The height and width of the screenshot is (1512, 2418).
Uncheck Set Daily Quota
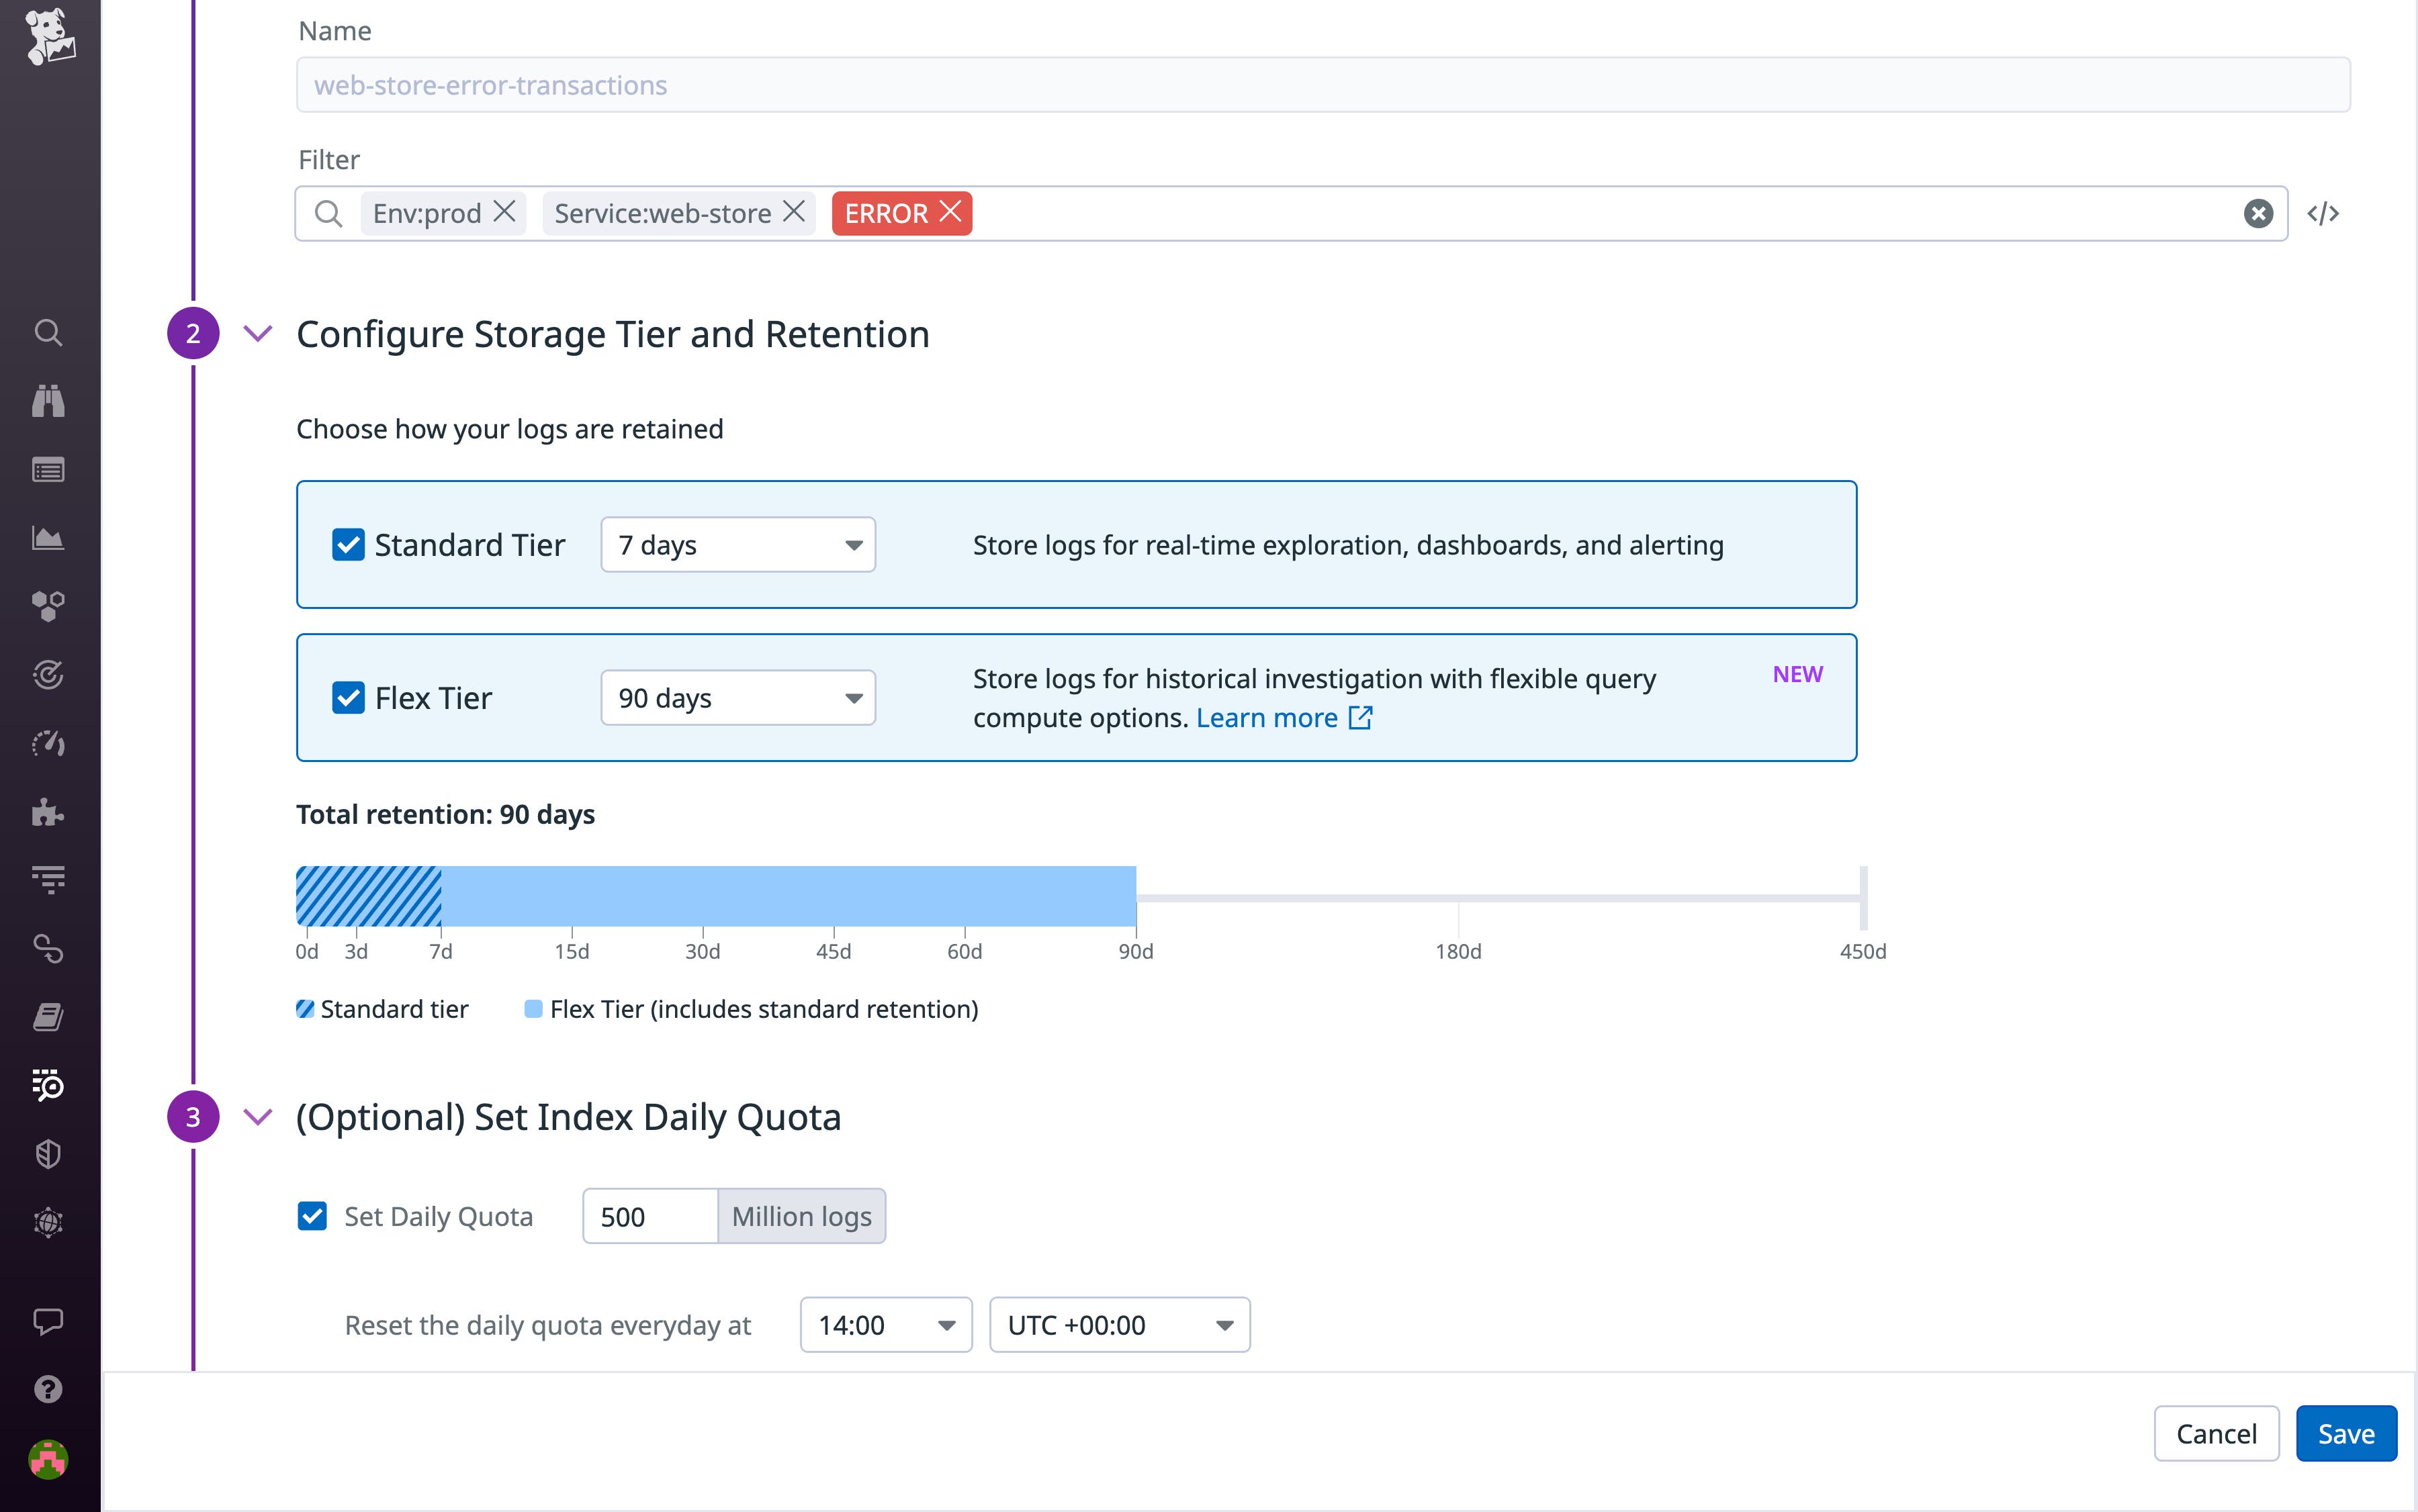point(313,1216)
